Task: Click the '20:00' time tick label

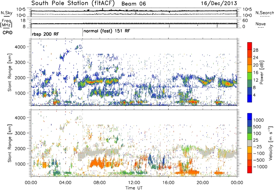Action: pos(203,183)
